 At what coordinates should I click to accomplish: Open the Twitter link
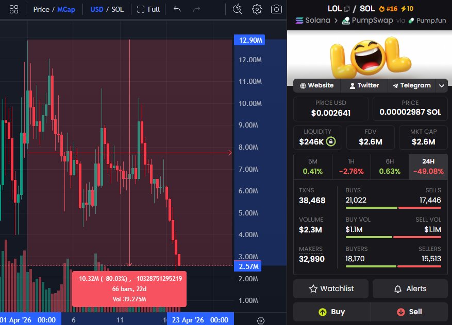click(x=364, y=85)
